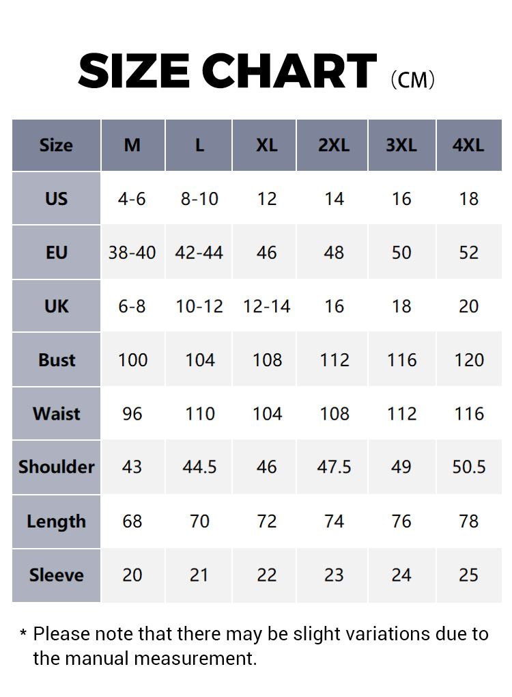The height and width of the screenshot is (697, 512).
Task: Select the Sleeve value 25
Action: pos(469,575)
